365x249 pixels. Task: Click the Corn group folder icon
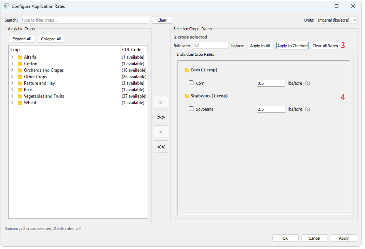(187, 70)
